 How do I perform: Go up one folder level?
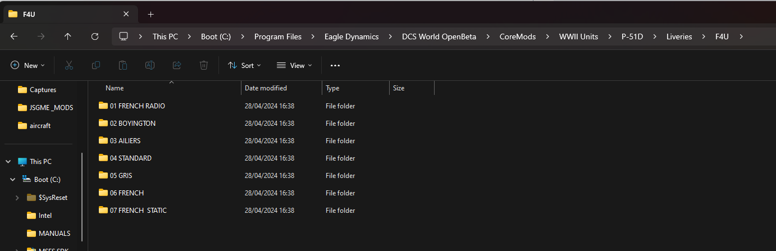click(x=68, y=36)
